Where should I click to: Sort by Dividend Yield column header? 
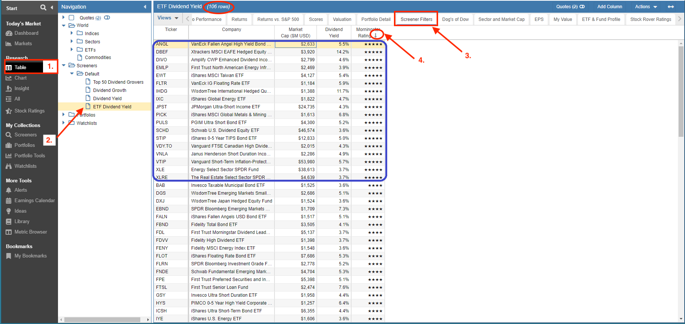point(334,33)
